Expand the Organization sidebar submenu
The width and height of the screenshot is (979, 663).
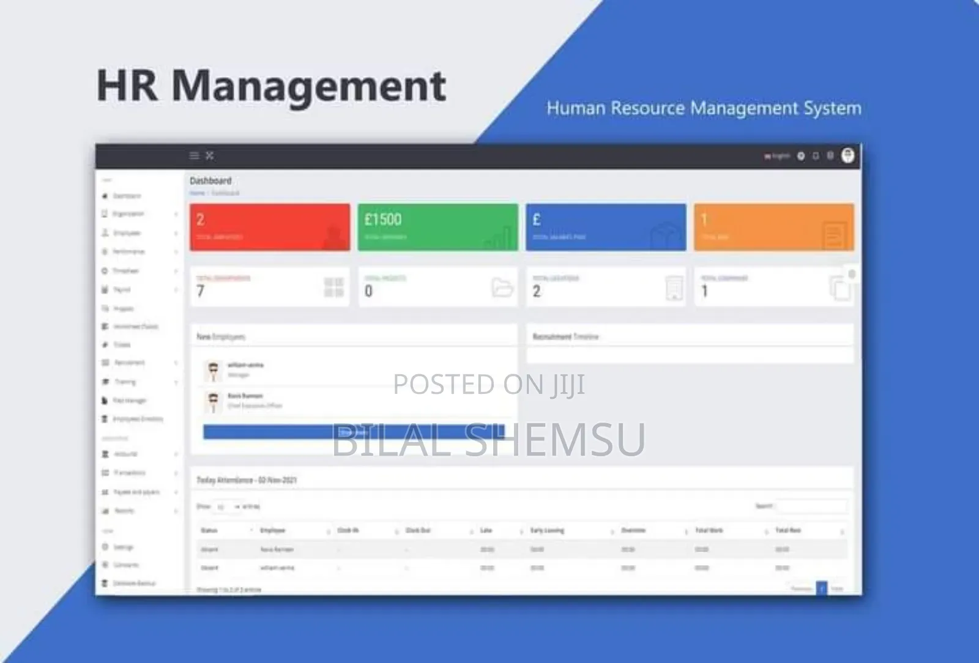176,214
